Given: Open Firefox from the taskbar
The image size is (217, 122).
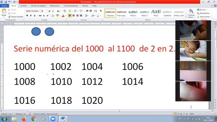Looking at the screenshot, I should pyautogui.click(x=24, y=119).
